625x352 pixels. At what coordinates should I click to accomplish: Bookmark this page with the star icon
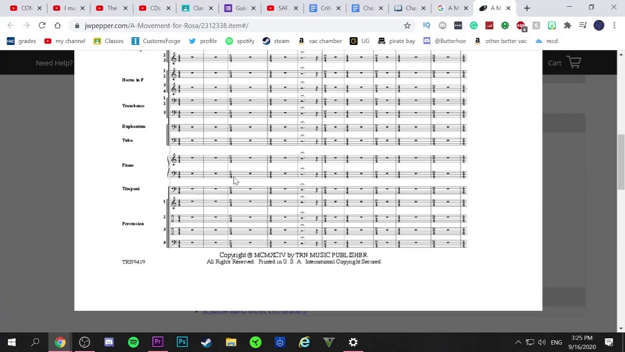click(407, 25)
